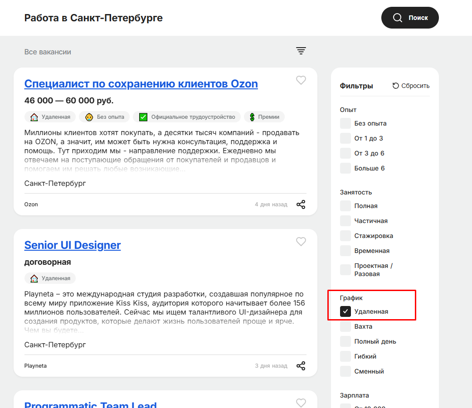Uncheck the Удаленная schedule filter
Image resolution: width=472 pixels, height=408 pixels.
tap(345, 311)
